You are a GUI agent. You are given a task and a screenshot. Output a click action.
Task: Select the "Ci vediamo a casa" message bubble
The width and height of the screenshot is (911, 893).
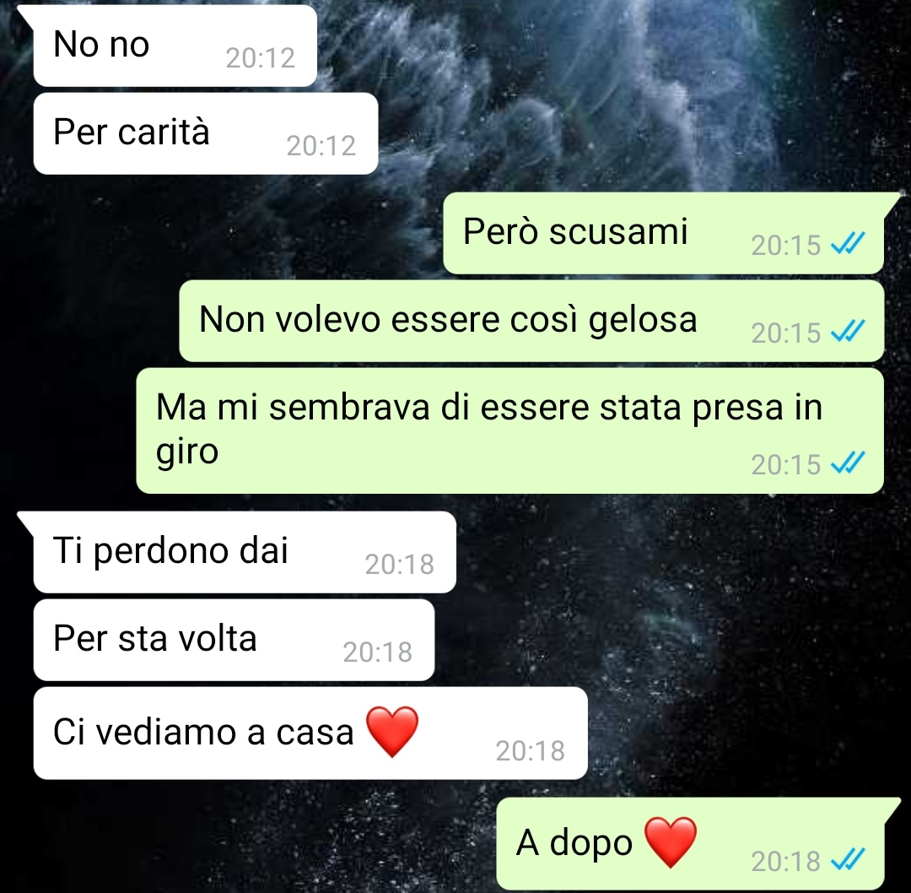pos(310,733)
